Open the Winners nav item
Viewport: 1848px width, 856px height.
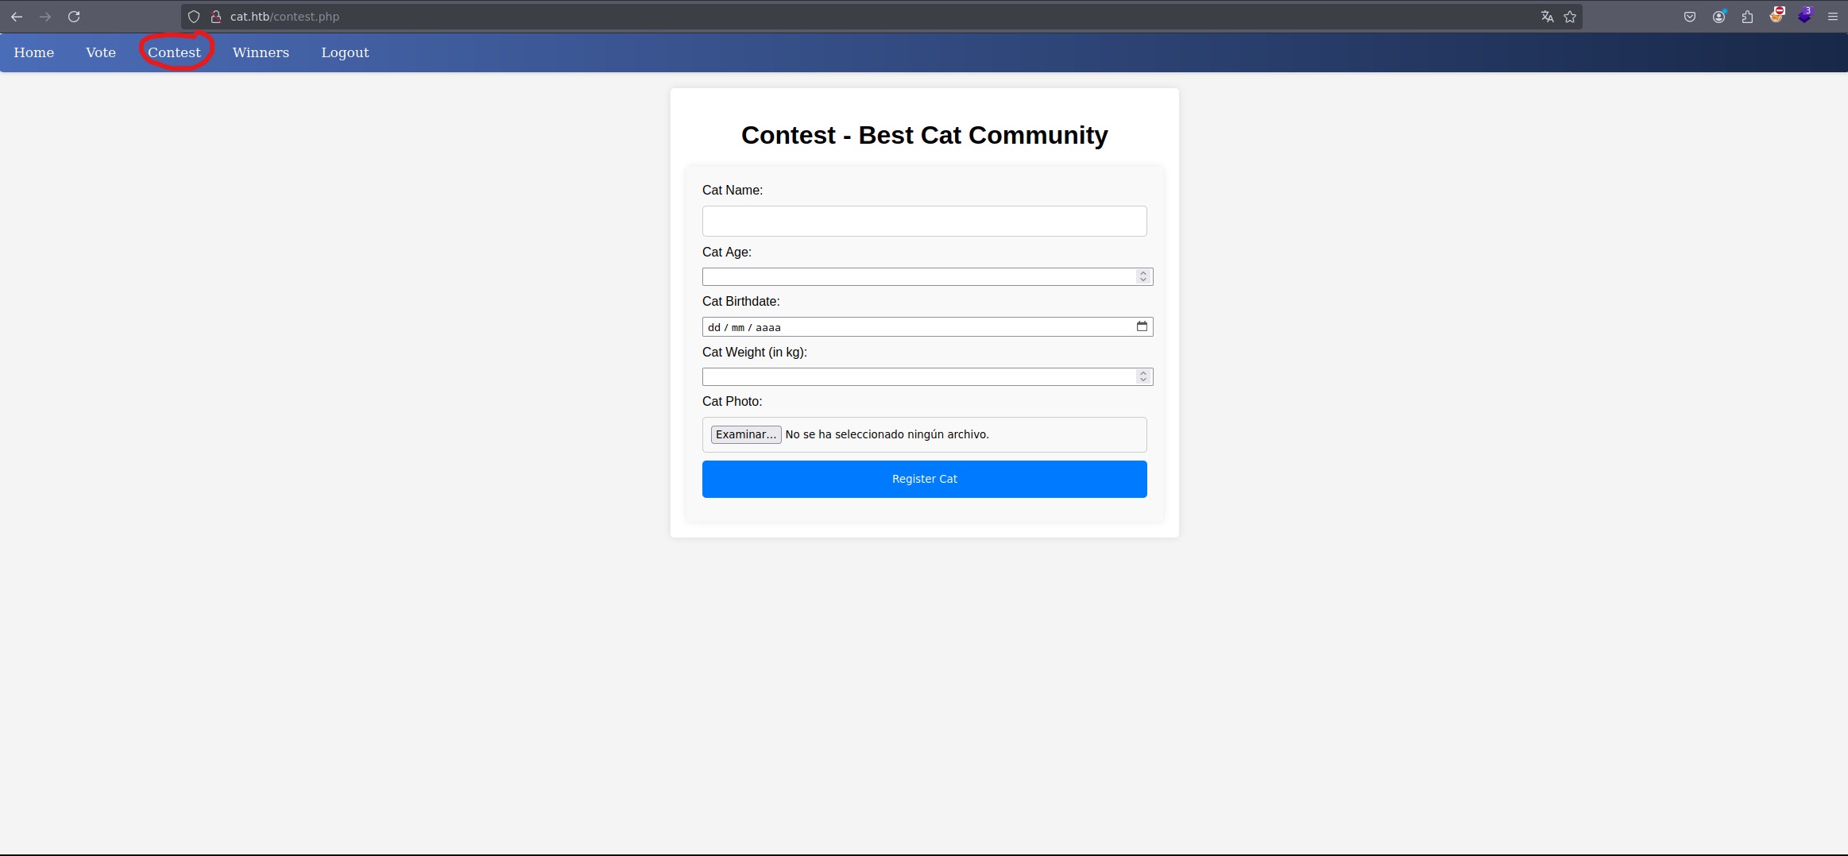(x=261, y=52)
